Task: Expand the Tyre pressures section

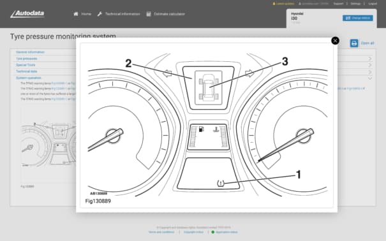Action: (x=26, y=59)
